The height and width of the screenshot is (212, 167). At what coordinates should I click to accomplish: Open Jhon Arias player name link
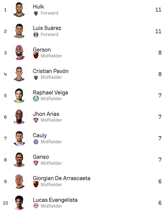[x=46, y=114]
